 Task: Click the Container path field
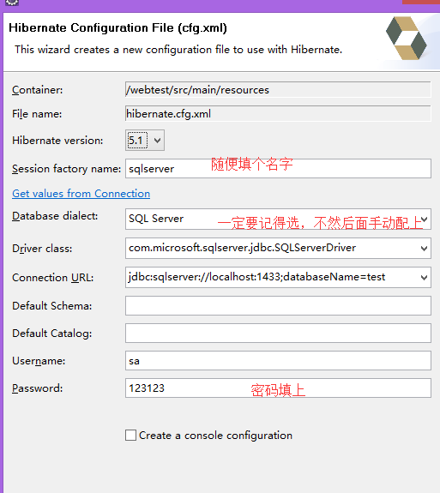278,90
